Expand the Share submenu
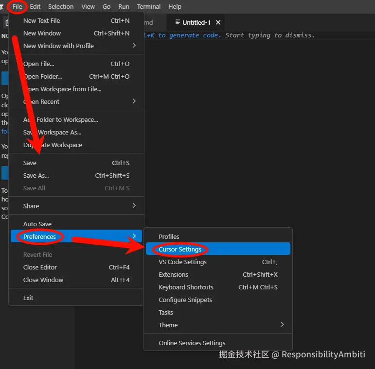Screen dimensions: 375x369 [76, 206]
